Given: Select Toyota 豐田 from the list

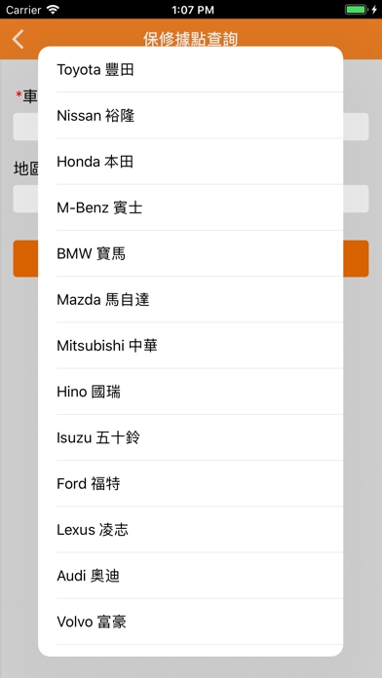Looking at the screenshot, I should (x=190, y=69).
